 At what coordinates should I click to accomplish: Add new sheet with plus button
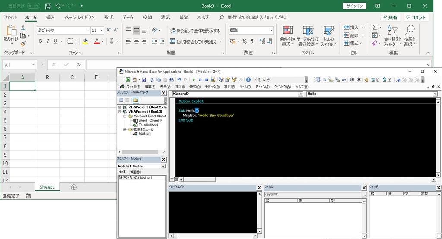pyautogui.click(x=74, y=187)
